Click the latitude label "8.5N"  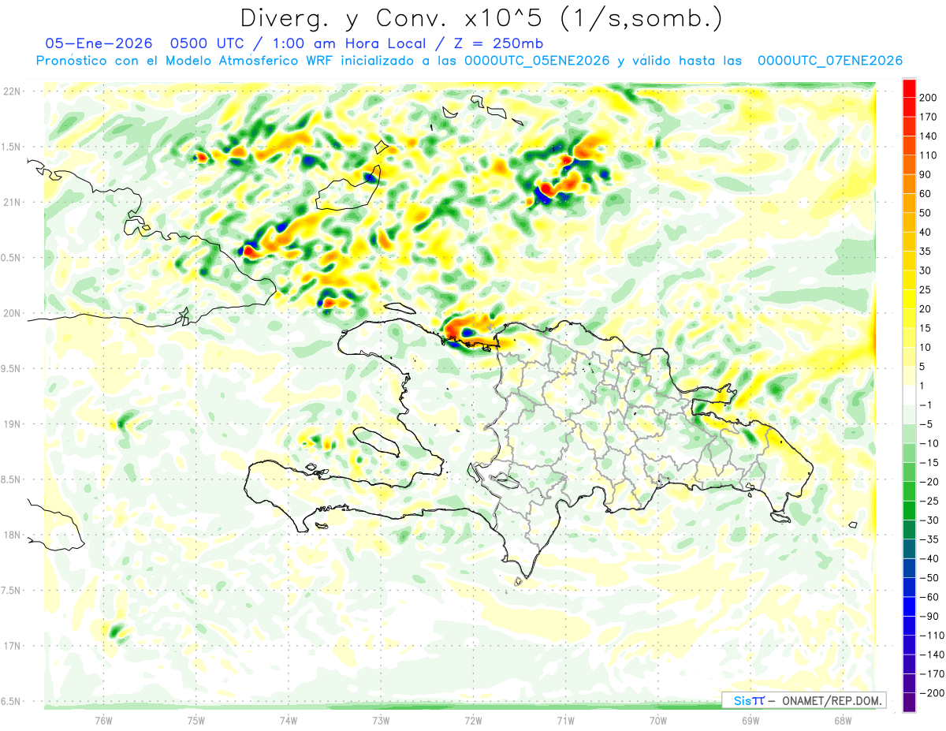coord(11,479)
